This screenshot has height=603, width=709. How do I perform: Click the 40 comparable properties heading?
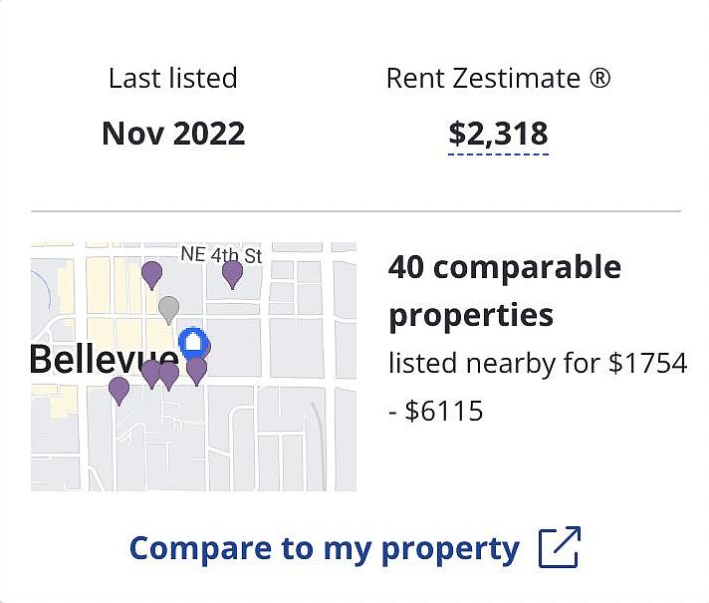(504, 291)
